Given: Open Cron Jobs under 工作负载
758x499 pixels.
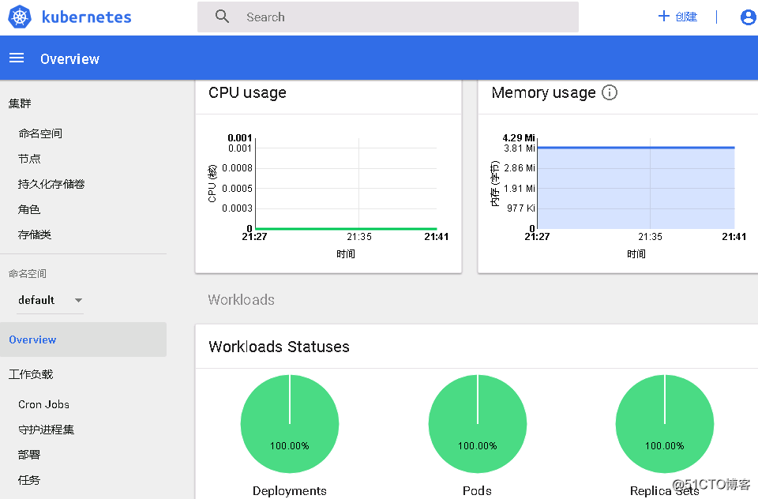Looking at the screenshot, I should click(x=43, y=403).
